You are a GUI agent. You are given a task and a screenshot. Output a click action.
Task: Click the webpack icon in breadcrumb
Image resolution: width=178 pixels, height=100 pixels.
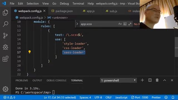17,17
